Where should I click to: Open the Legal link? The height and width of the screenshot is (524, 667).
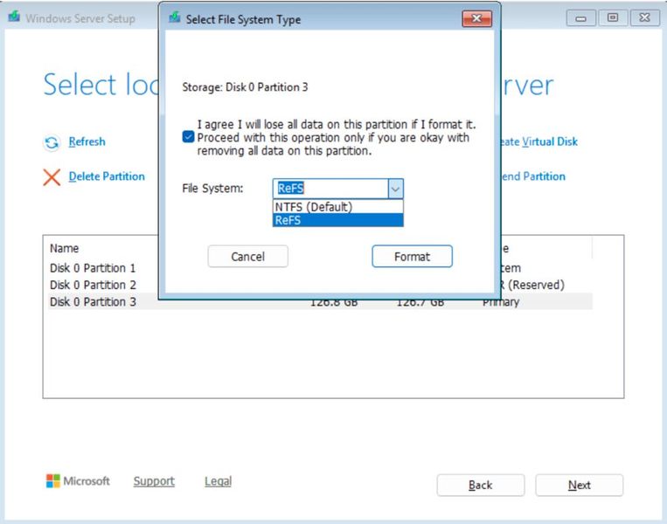tap(219, 481)
